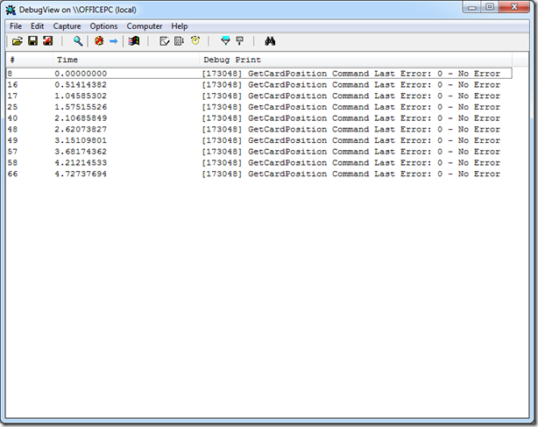Select log row number 58

pos(259,163)
